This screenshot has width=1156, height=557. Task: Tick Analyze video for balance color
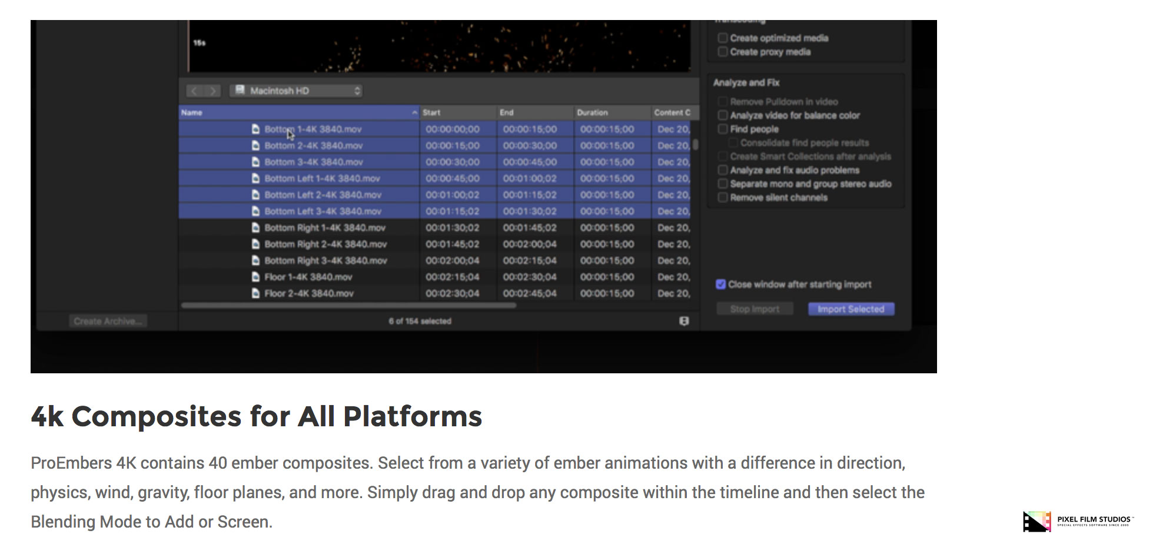723,115
